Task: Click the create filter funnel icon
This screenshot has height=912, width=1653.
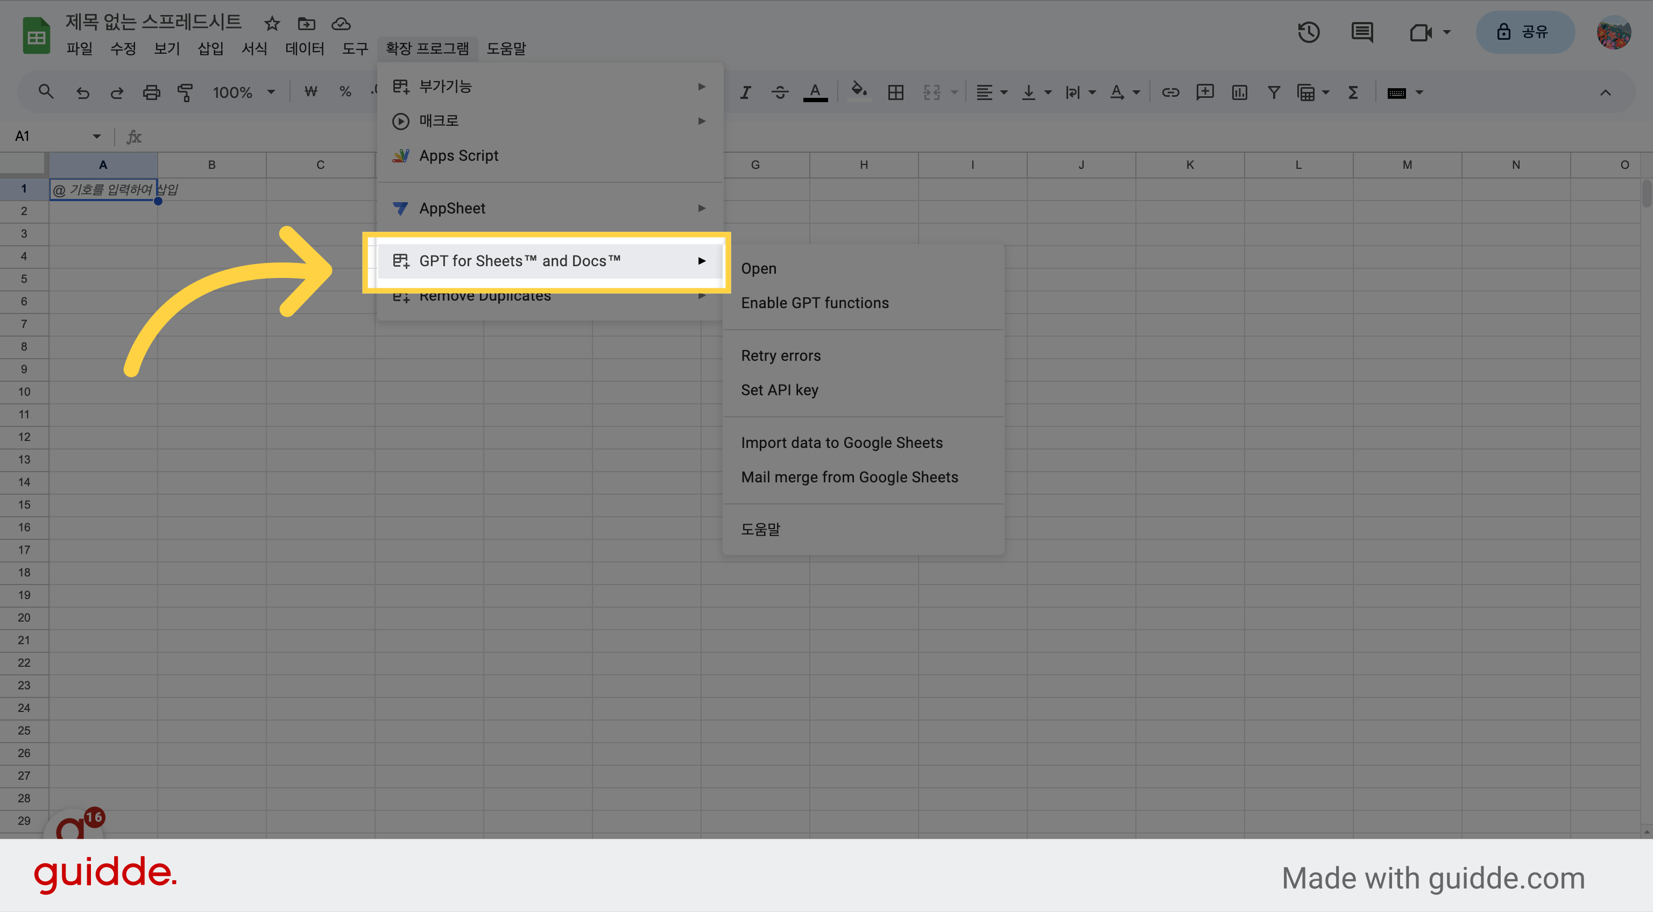Action: click(x=1274, y=93)
